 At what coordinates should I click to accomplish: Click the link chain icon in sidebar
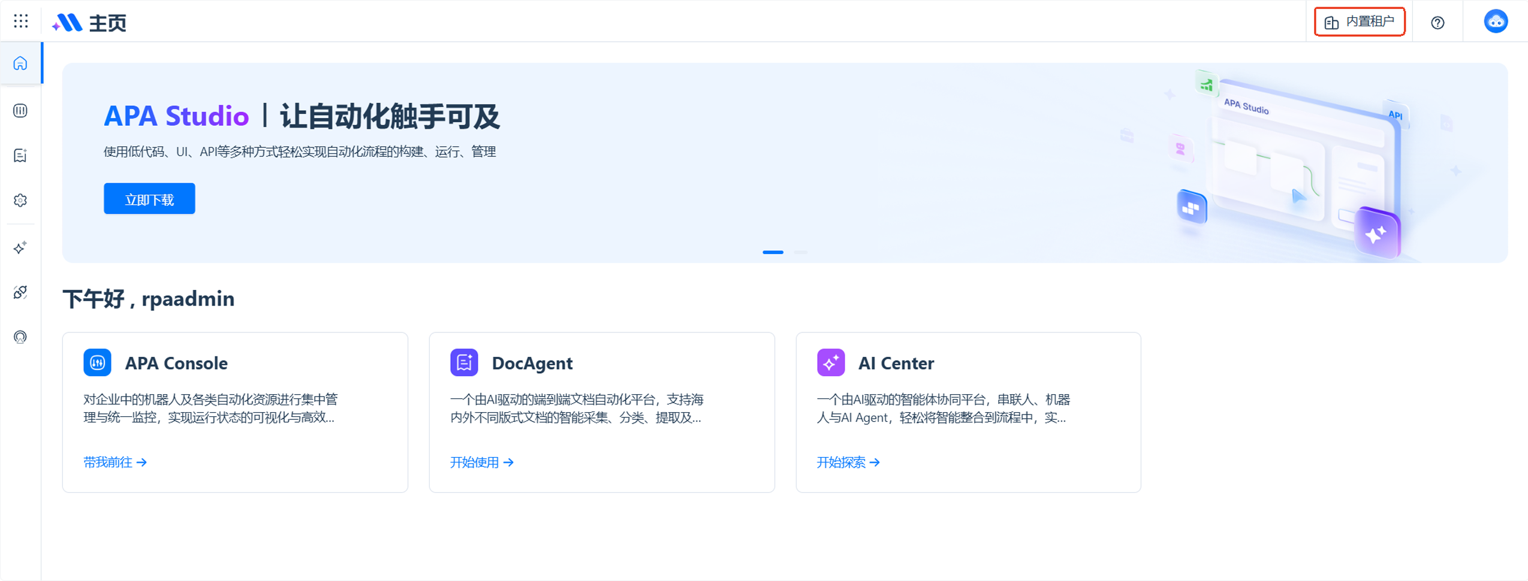(20, 292)
